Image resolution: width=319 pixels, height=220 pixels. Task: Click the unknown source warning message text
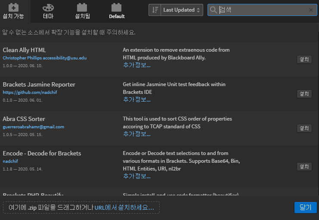pos(69,32)
